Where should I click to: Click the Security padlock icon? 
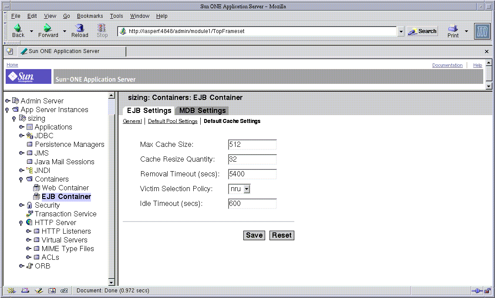pos(29,205)
